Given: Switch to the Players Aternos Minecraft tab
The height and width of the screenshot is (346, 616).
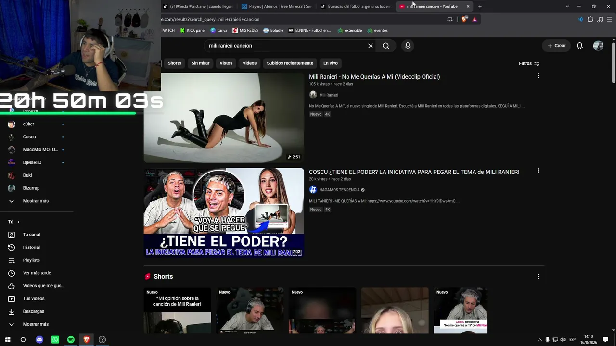Looking at the screenshot, I should coord(276,6).
